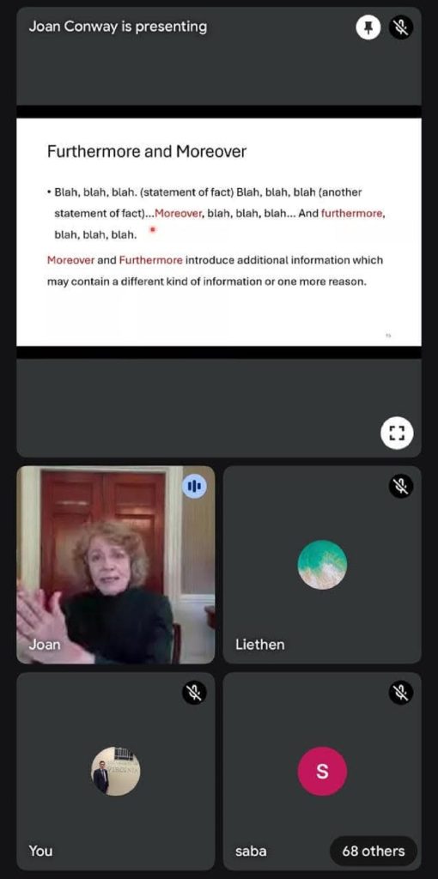Tap the fullscreen expand icon
The image size is (438, 879).
pos(397,433)
